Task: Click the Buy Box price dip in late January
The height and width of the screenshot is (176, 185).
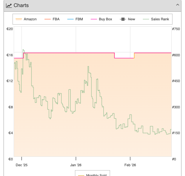Action: [124, 58]
